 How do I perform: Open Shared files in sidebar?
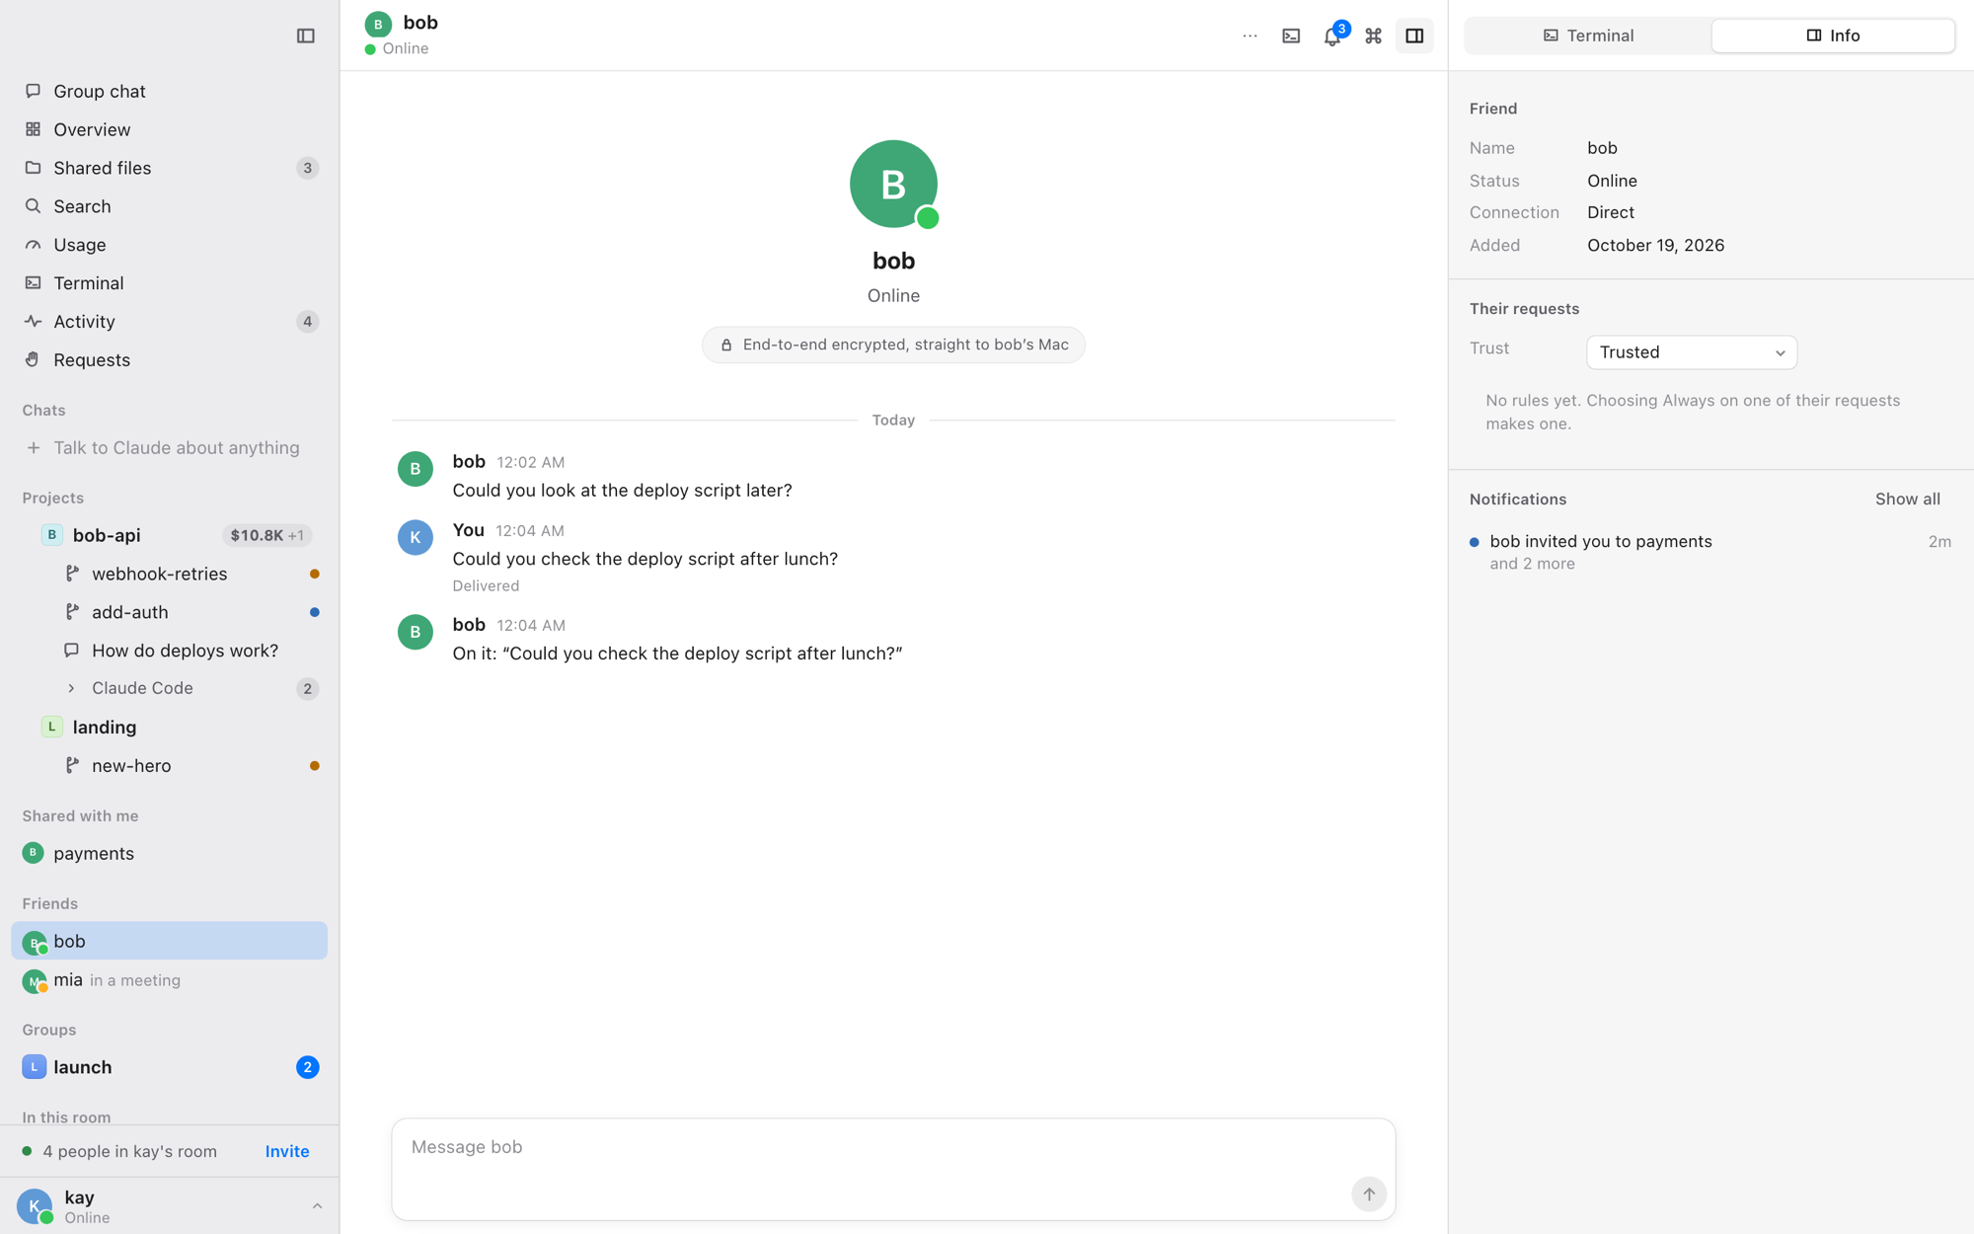point(169,168)
